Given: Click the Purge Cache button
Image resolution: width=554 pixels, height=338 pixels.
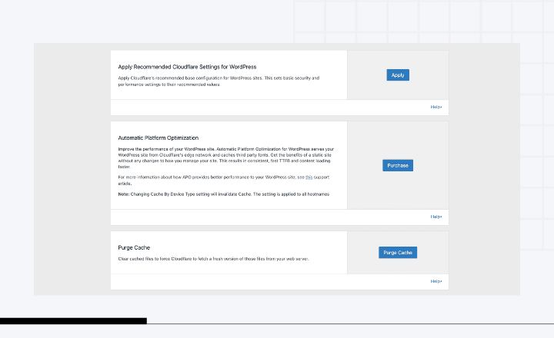Looking at the screenshot, I should point(398,252).
